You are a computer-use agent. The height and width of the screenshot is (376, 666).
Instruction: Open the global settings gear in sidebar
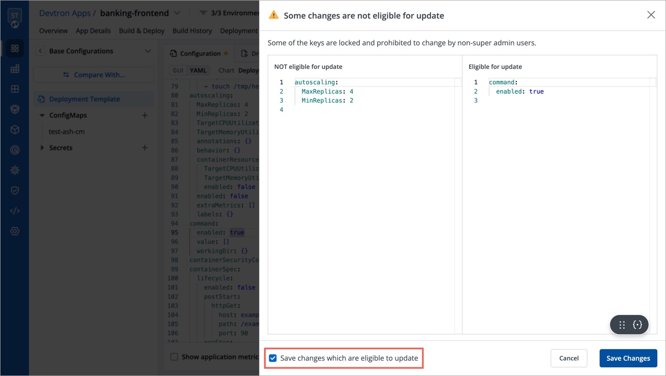point(15,231)
